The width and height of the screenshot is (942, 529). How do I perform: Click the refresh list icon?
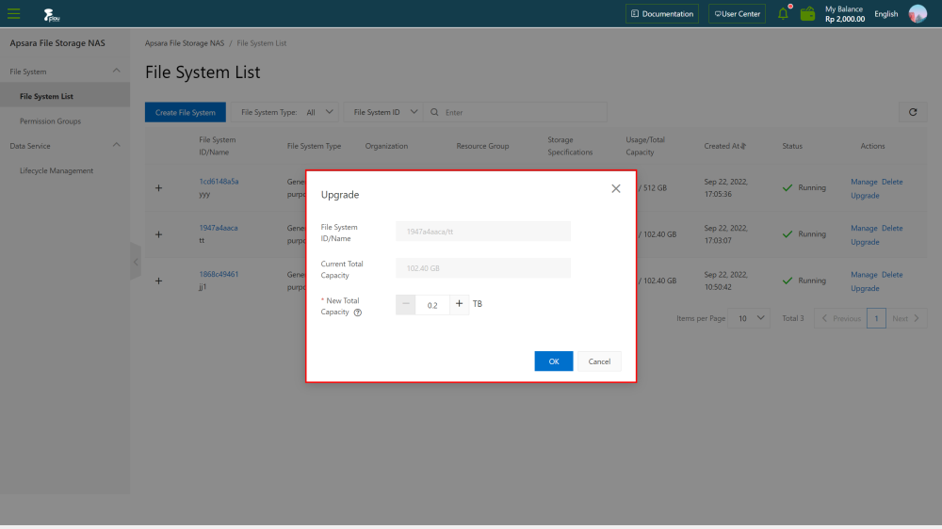tap(913, 112)
